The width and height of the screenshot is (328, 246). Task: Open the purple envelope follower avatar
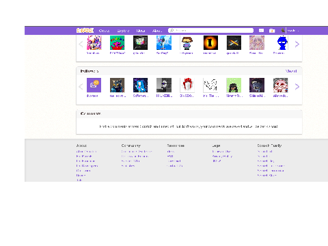click(94, 85)
